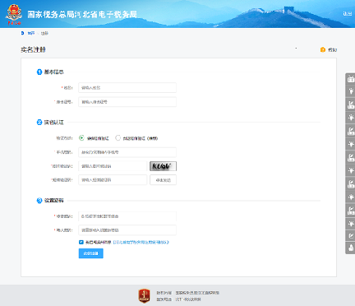The width and height of the screenshot is (355, 306).
Task: Go to home page via breadcrumb text
Action: 31,33
